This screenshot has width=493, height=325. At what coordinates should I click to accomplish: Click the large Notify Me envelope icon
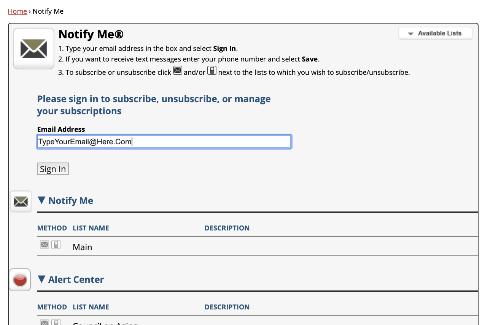pyautogui.click(x=33, y=49)
